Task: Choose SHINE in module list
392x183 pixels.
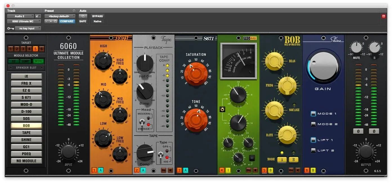Action: [26, 140]
